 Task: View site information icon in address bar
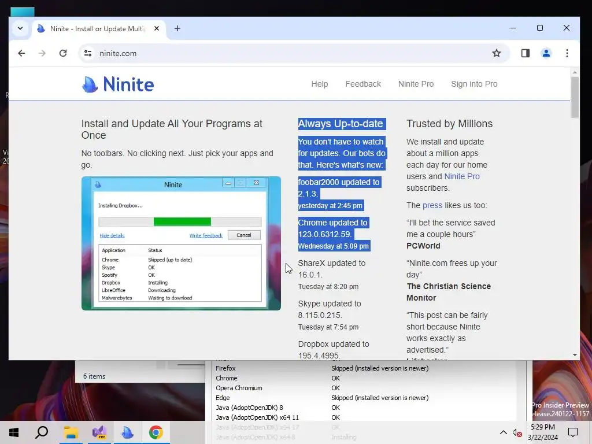tap(88, 53)
